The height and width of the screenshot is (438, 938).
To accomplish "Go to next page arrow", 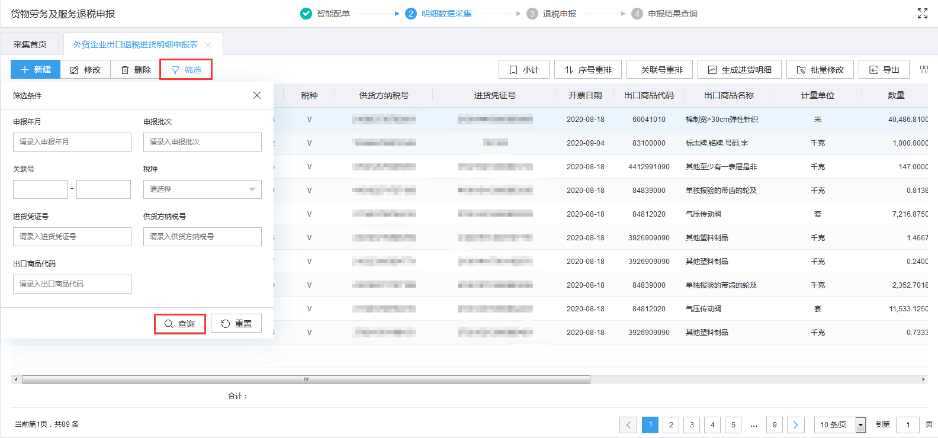I will click(795, 425).
